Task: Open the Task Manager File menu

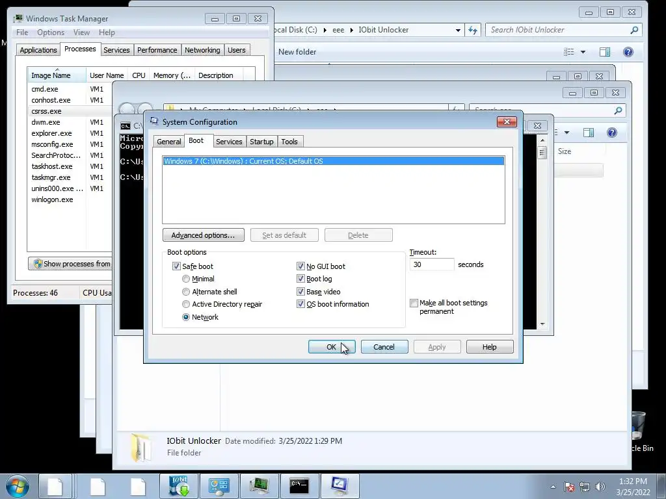Action: pyautogui.click(x=22, y=32)
